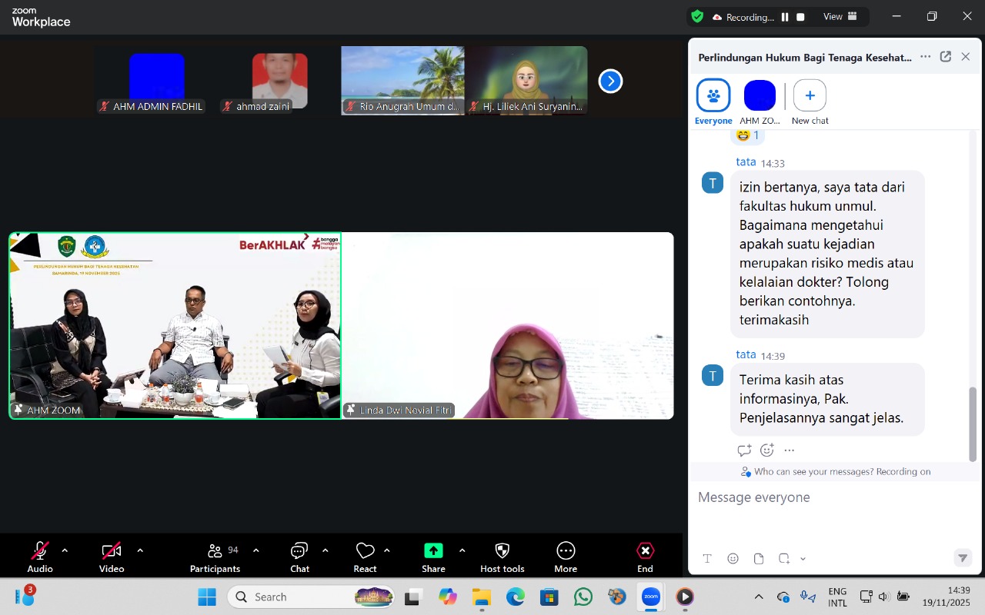Open emoji picker in chat composer
The height and width of the screenshot is (615, 985).
coord(733,559)
